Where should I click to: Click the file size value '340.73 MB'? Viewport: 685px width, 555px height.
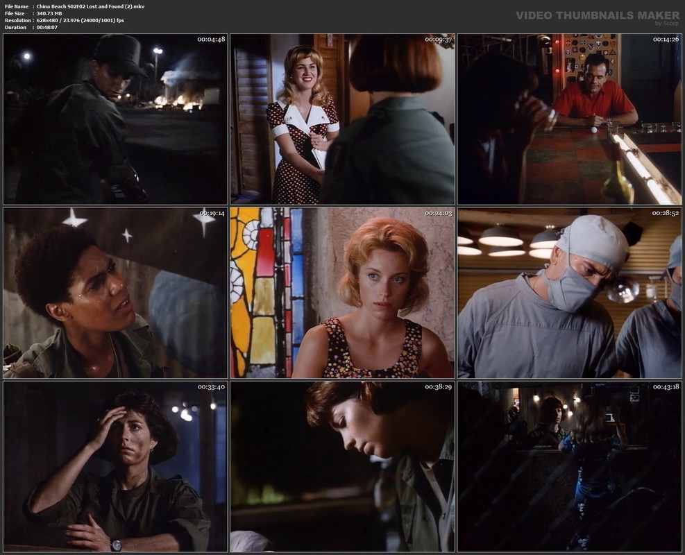(x=49, y=14)
